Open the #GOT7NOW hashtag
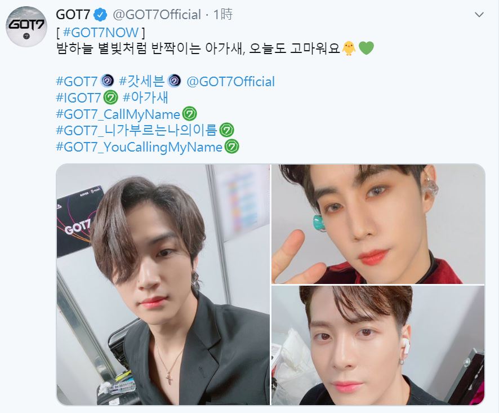 click(101, 32)
